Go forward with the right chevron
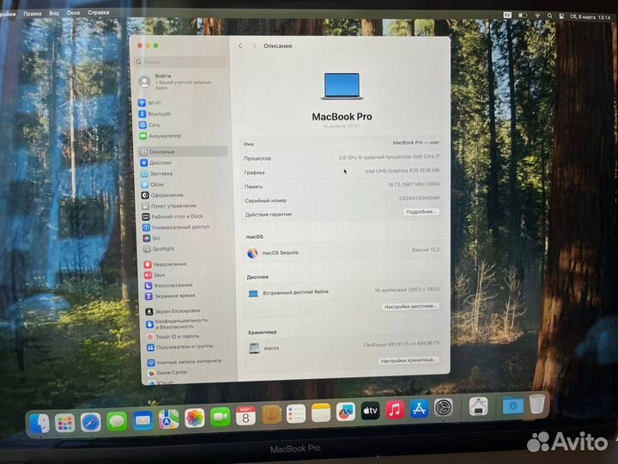The height and width of the screenshot is (464, 618). click(x=254, y=46)
